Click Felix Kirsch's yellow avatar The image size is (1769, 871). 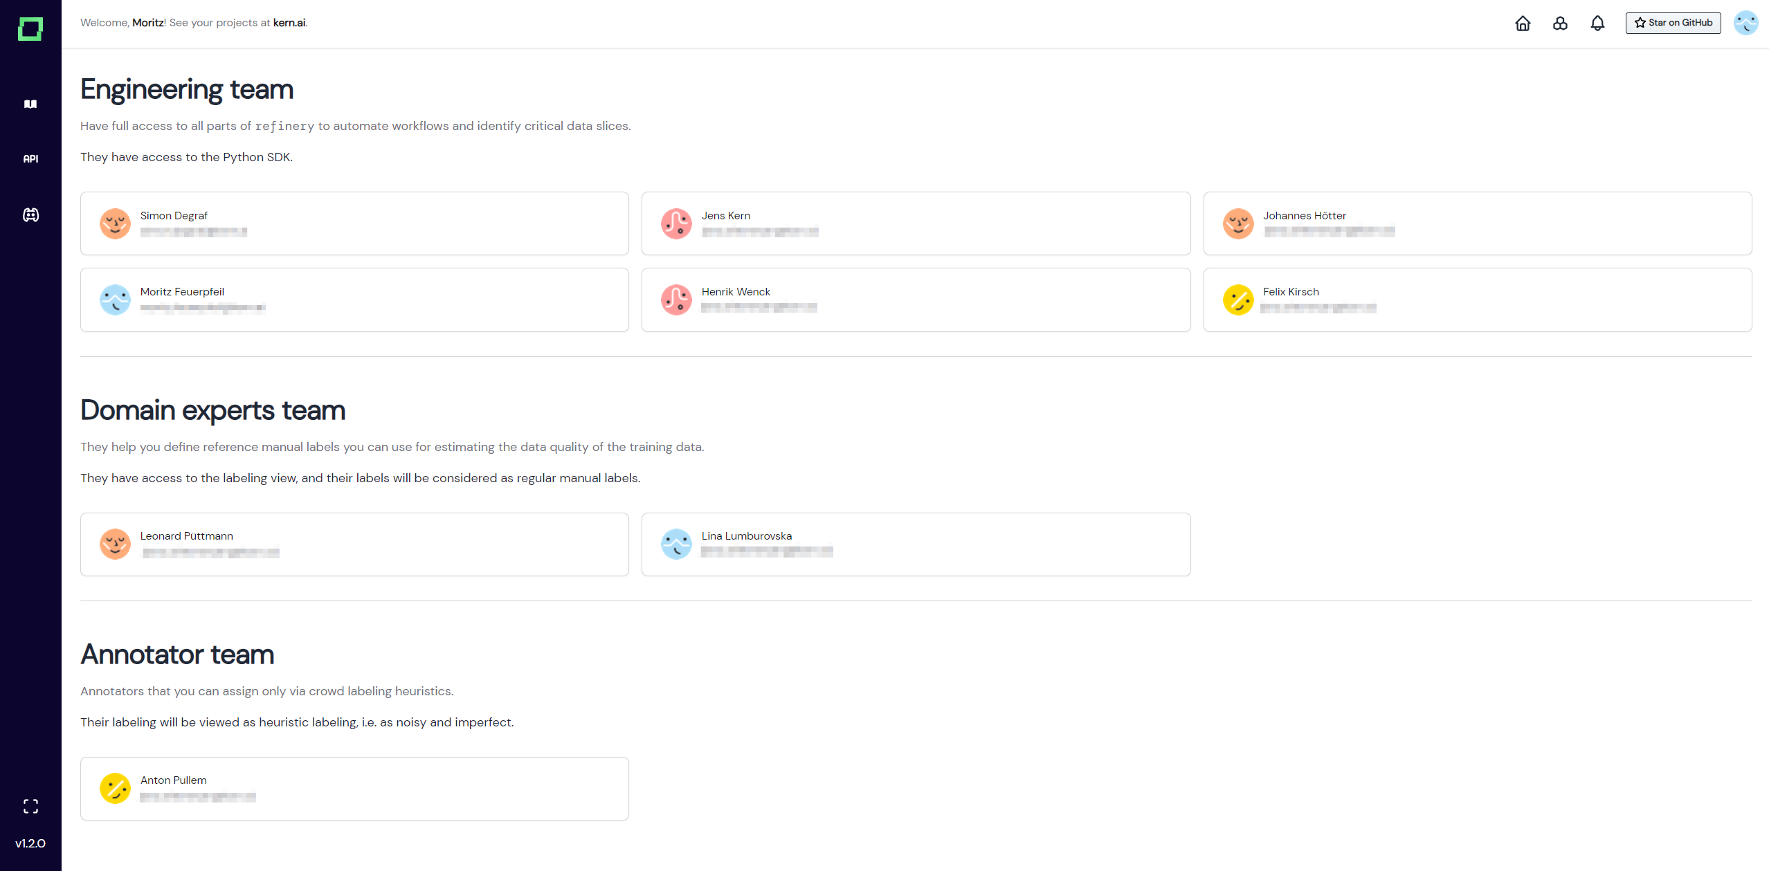click(x=1238, y=300)
